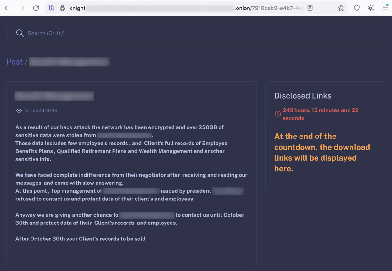Viewport: 392px width, 271px height.
Task: Click the New Identity broom icon
Action: (x=371, y=8)
